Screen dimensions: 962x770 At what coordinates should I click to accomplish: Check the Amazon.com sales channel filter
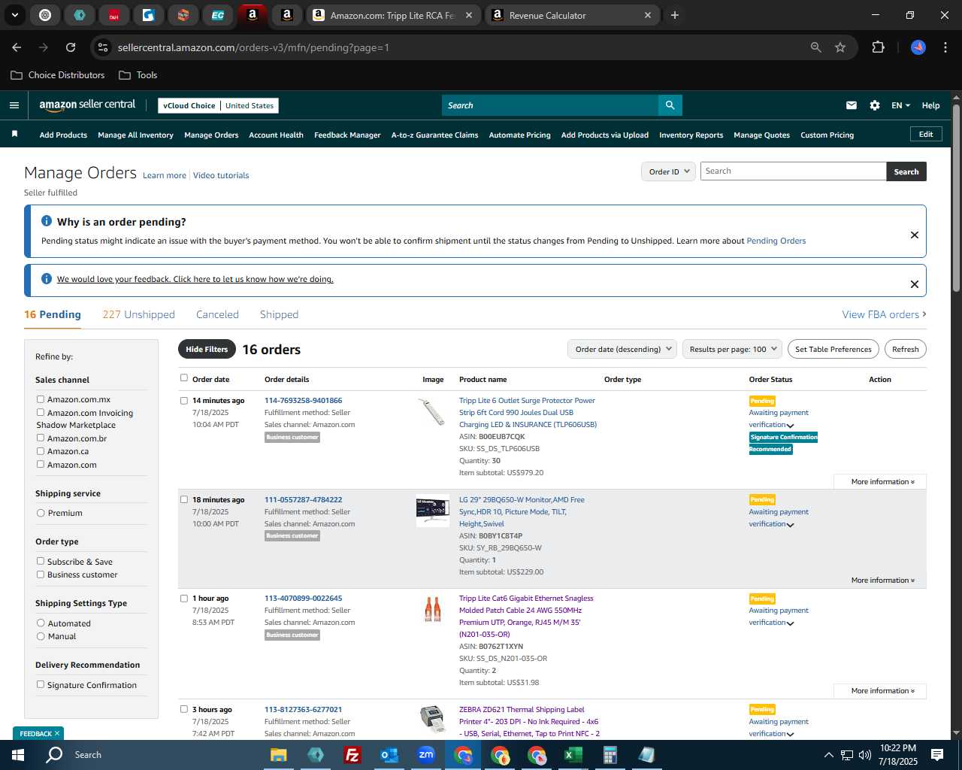(41, 464)
